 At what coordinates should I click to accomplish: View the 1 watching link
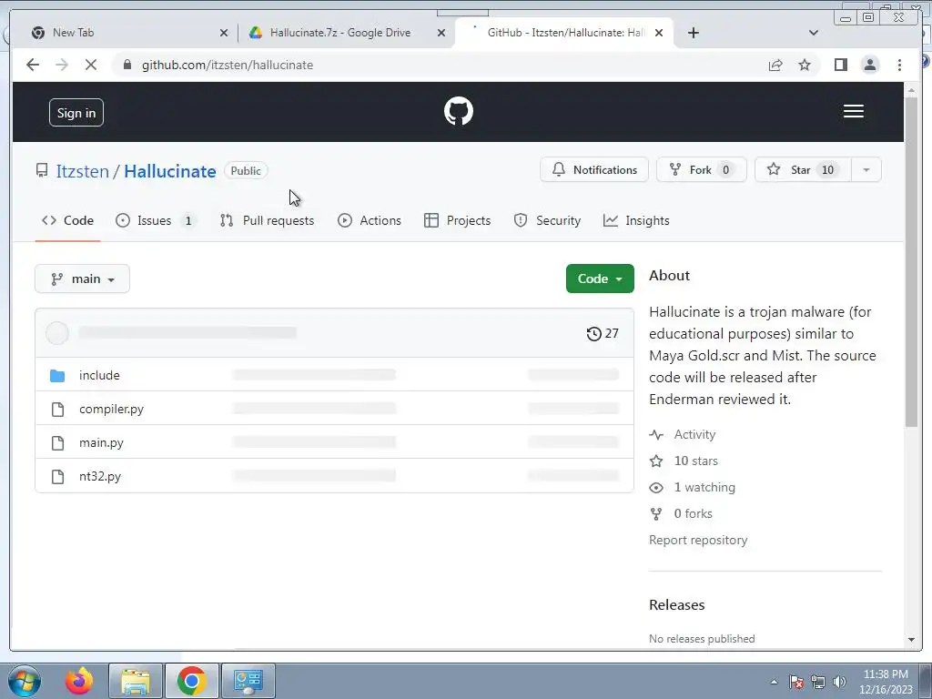(704, 488)
